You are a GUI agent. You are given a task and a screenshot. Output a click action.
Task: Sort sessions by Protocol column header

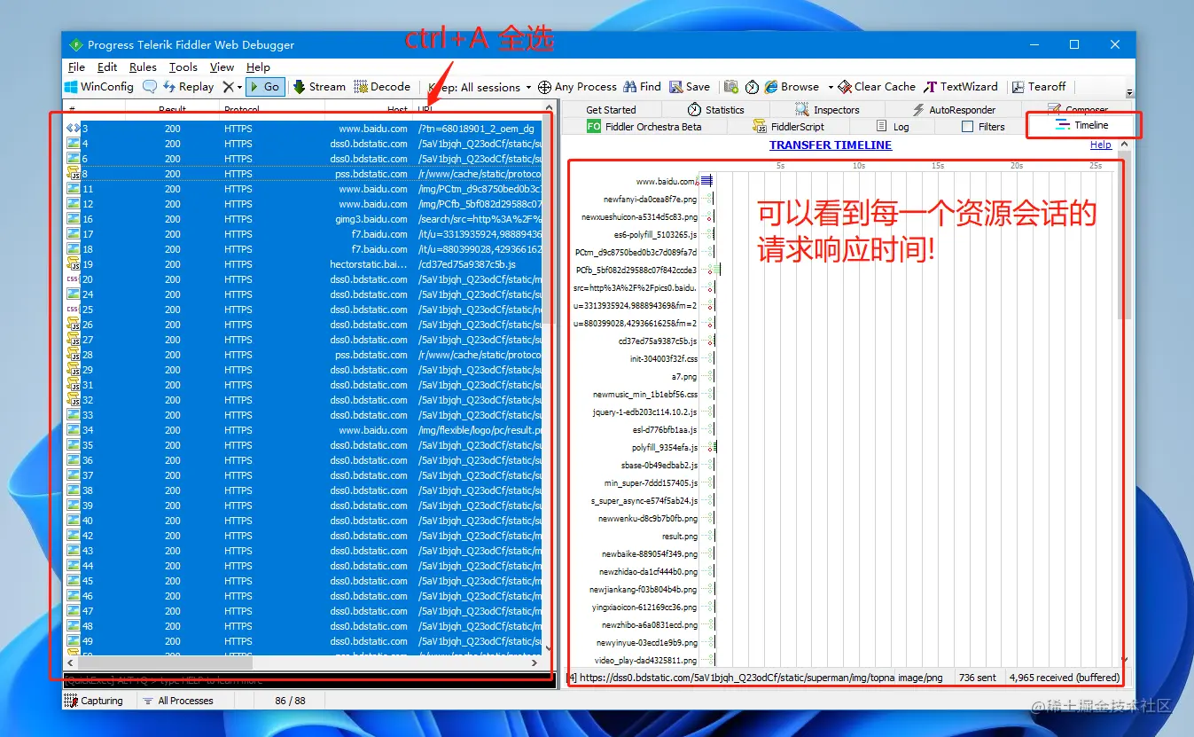click(242, 110)
